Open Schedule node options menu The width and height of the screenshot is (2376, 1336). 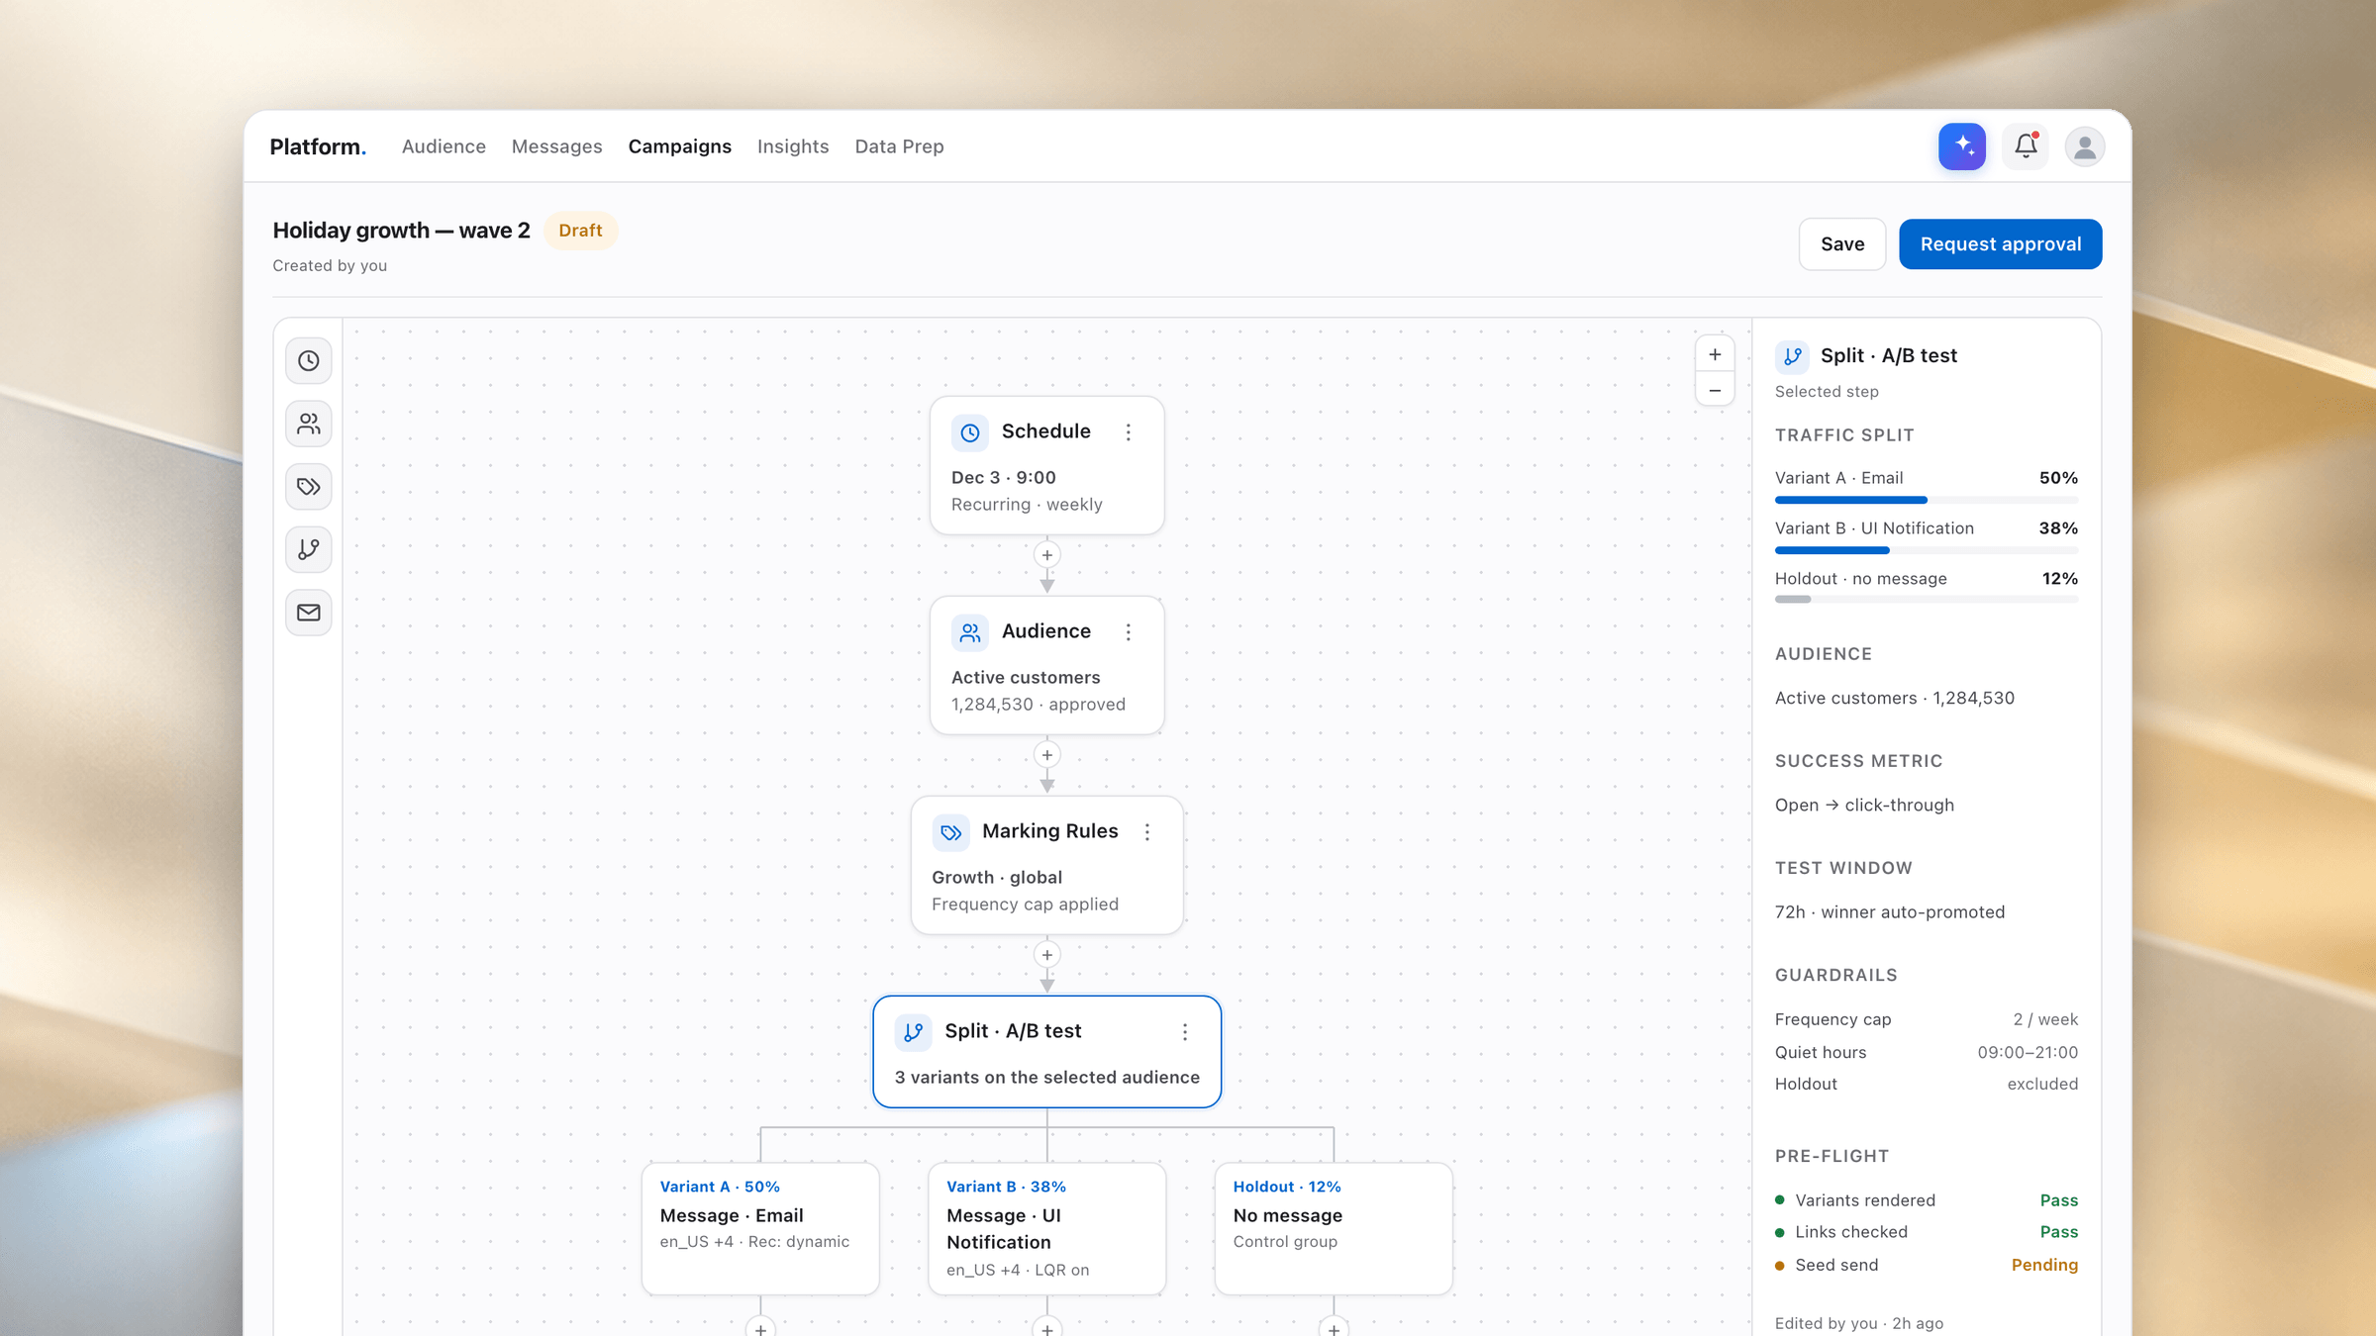coord(1129,432)
